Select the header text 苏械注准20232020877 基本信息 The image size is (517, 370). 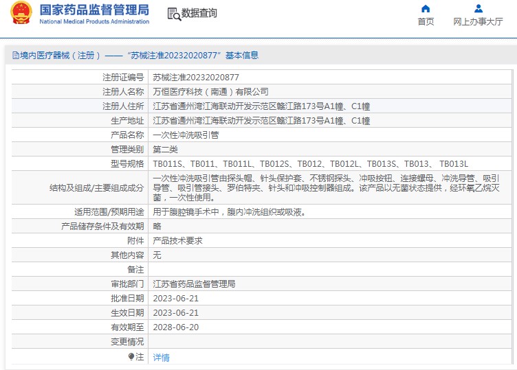point(193,56)
